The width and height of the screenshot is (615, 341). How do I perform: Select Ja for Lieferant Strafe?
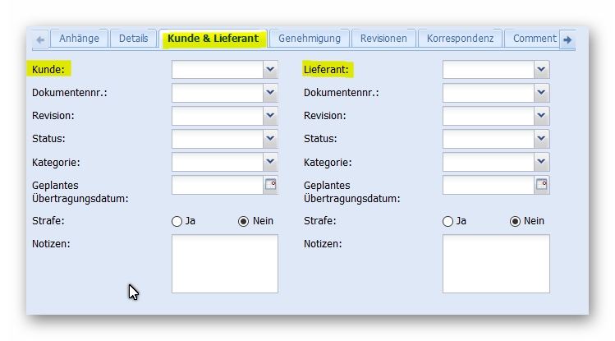click(x=447, y=221)
